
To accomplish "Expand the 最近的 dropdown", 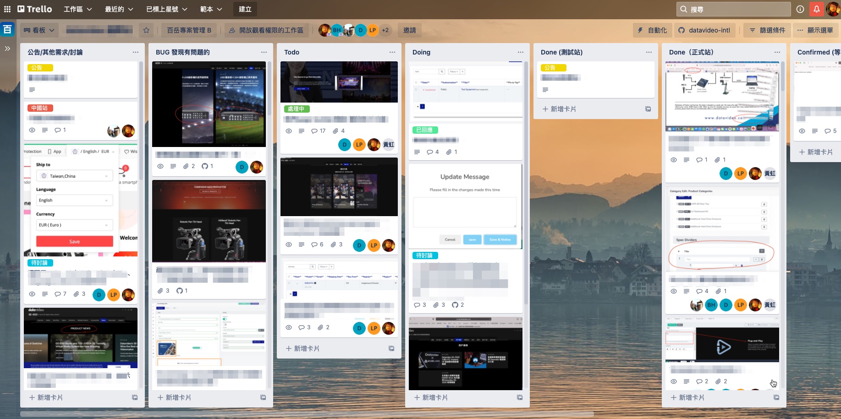I will [119, 9].
